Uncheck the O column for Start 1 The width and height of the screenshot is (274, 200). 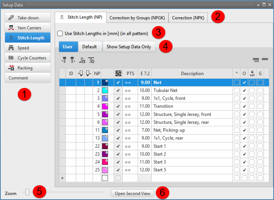(x=244, y=146)
